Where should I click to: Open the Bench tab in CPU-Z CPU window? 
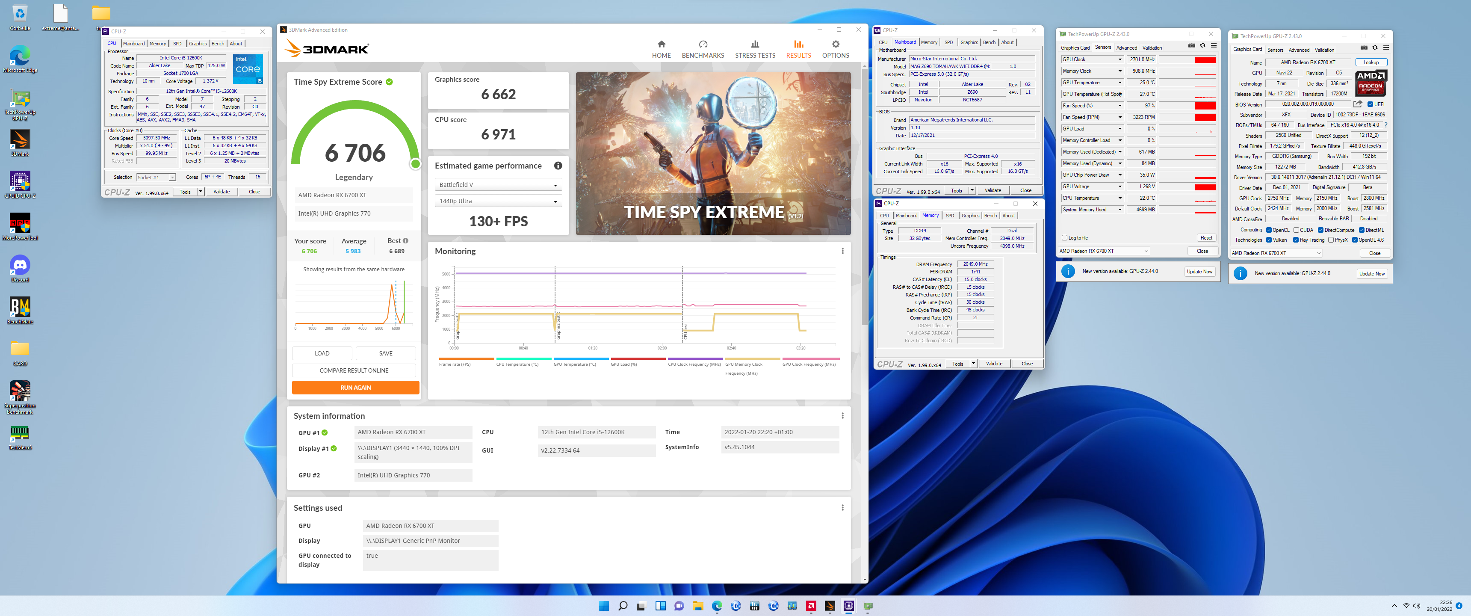pyautogui.click(x=218, y=44)
